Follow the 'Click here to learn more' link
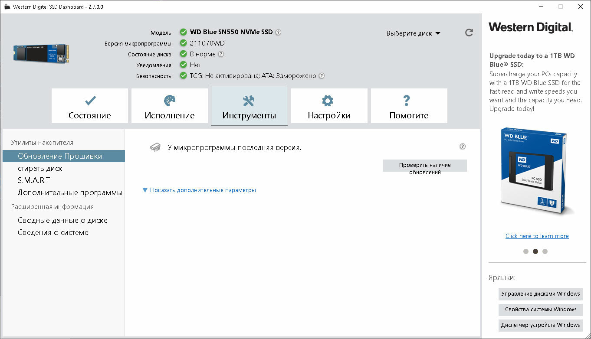This screenshot has width=591, height=339. [x=537, y=236]
